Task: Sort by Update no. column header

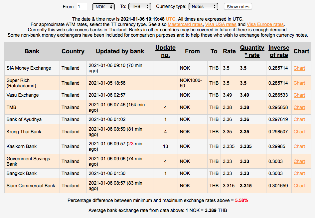Action: (165, 51)
